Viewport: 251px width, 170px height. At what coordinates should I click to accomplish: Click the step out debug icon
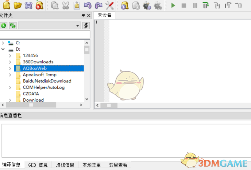click(228, 5)
